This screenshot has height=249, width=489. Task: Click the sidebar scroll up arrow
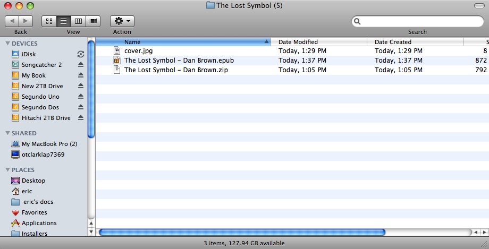tap(91, 223)
